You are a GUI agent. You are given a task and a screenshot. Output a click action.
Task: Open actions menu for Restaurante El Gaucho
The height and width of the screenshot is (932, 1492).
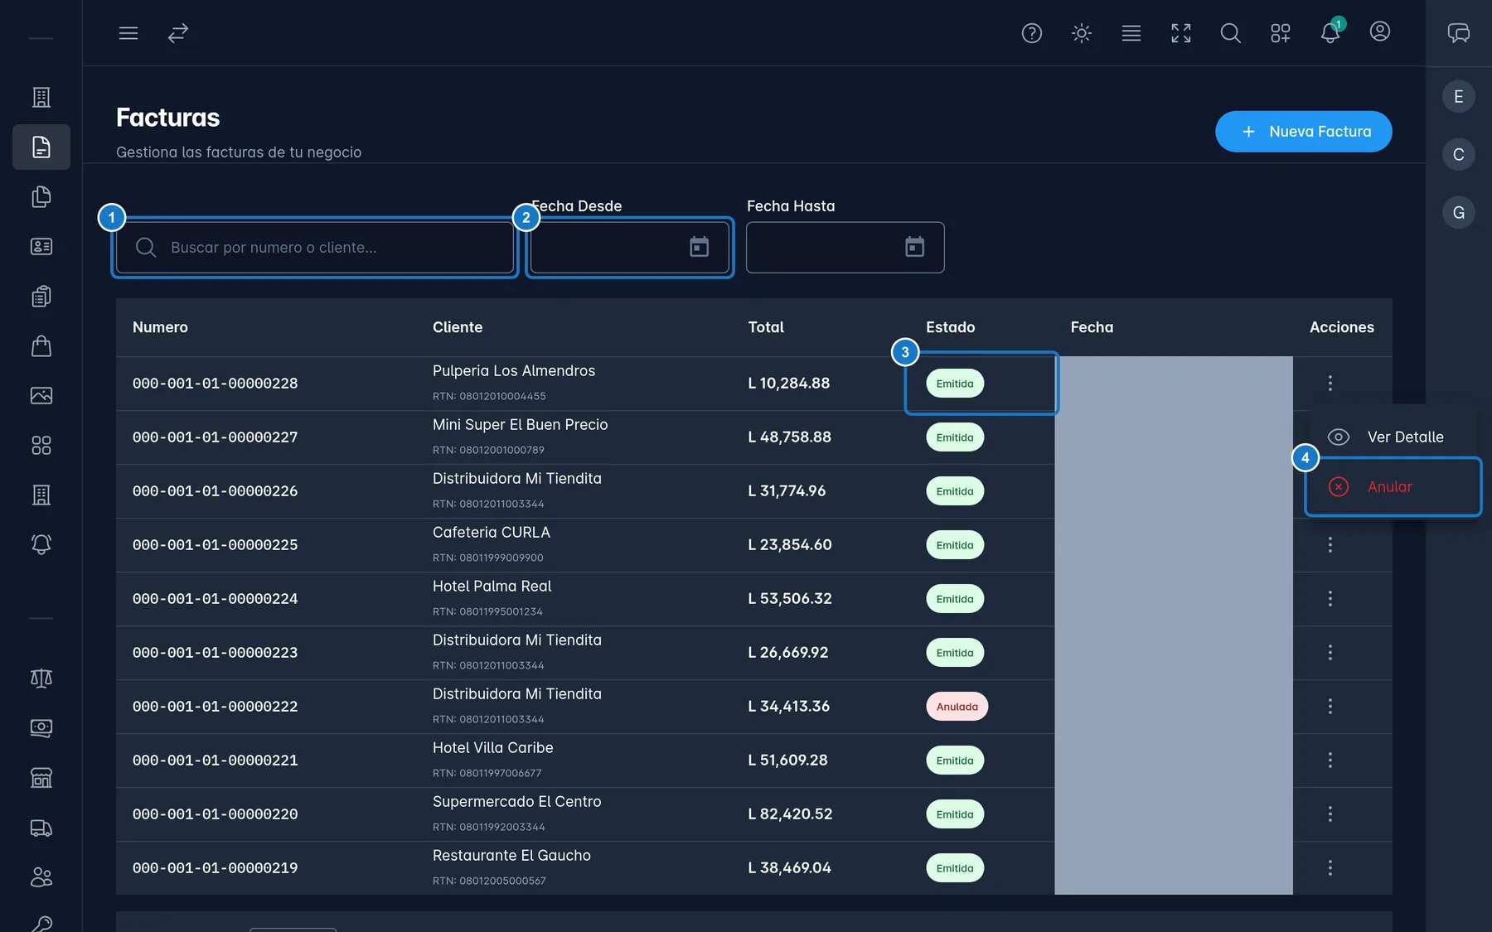click(1330, 867)
